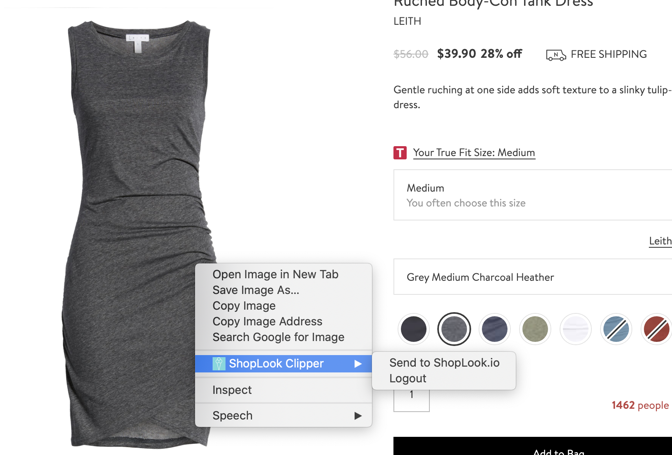
Task: Open the Grey Medium Charcoal Heather color dropdown
Action: click(x=533, y=277)
